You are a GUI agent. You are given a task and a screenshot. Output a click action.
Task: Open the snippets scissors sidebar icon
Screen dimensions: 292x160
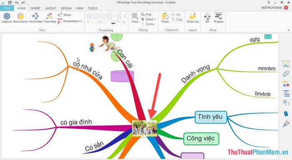click(x=286, y=103)
